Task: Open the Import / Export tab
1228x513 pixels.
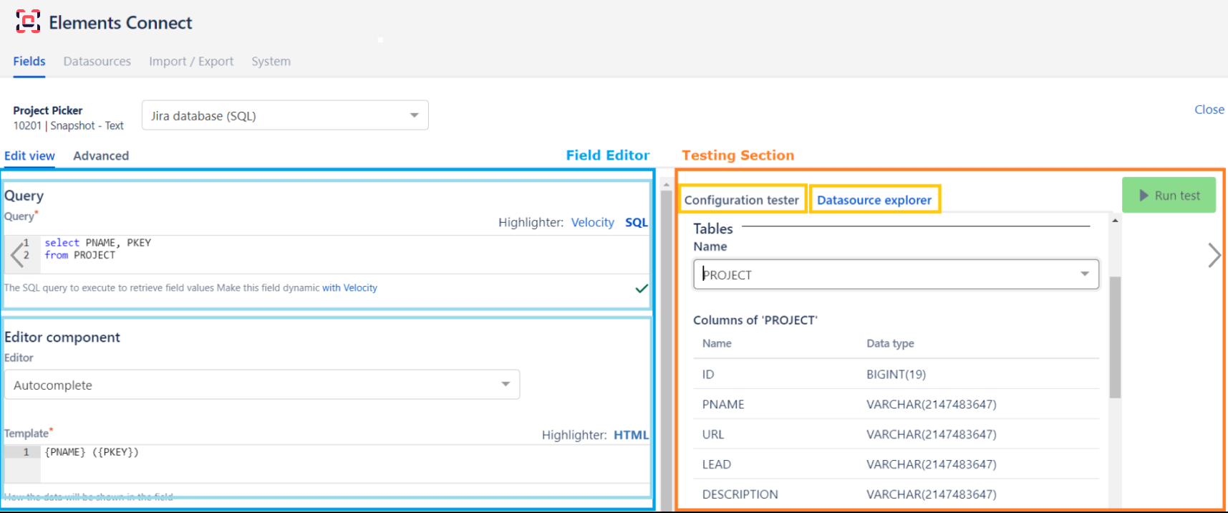Action: click(191, 62)
